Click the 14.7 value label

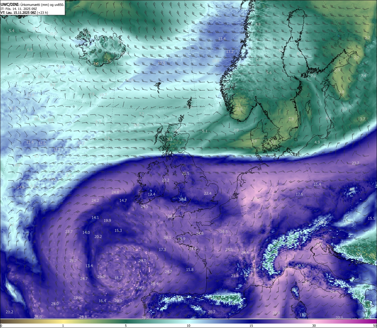tap(123, 201)
